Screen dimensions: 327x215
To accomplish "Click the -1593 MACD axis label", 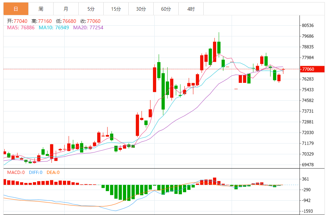I will (307, 211).
